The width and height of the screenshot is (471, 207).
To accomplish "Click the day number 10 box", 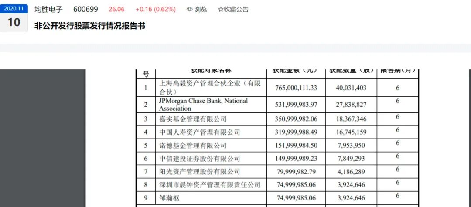I will pyautogui.click(x=14, y=23).
